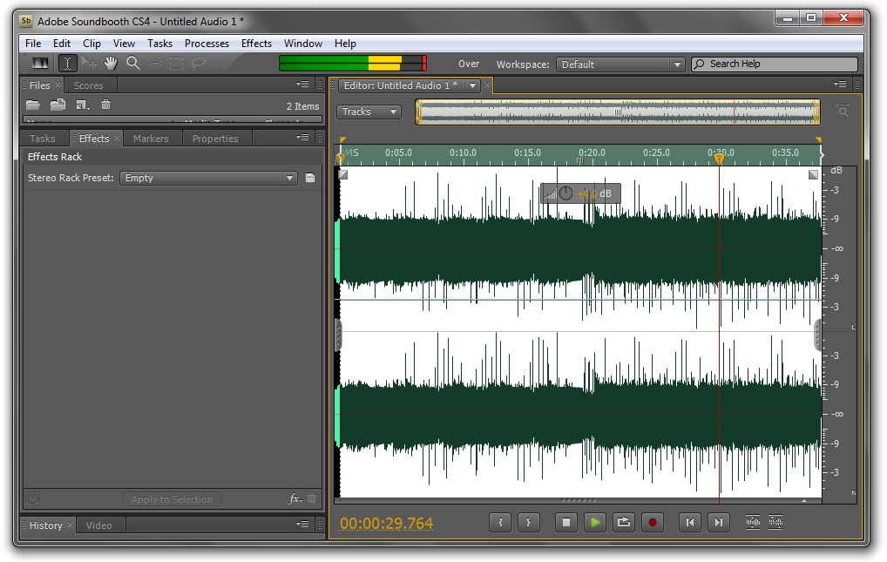Open the Files panel options menu
Image resolution: width=887 pixels, height=562 pixels.
(x=302, y=85)
